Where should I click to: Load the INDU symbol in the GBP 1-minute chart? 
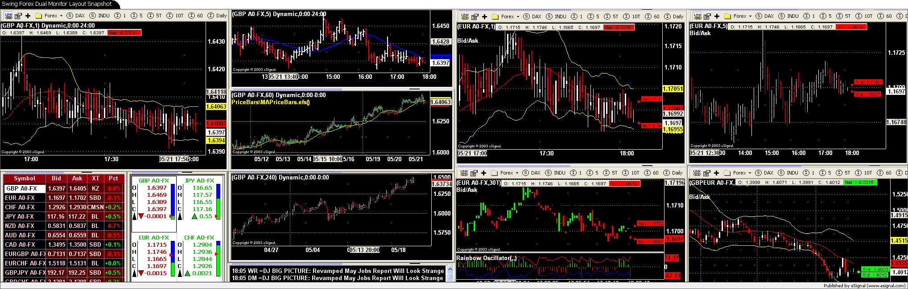pyautogui.click(x=99, y=16)
